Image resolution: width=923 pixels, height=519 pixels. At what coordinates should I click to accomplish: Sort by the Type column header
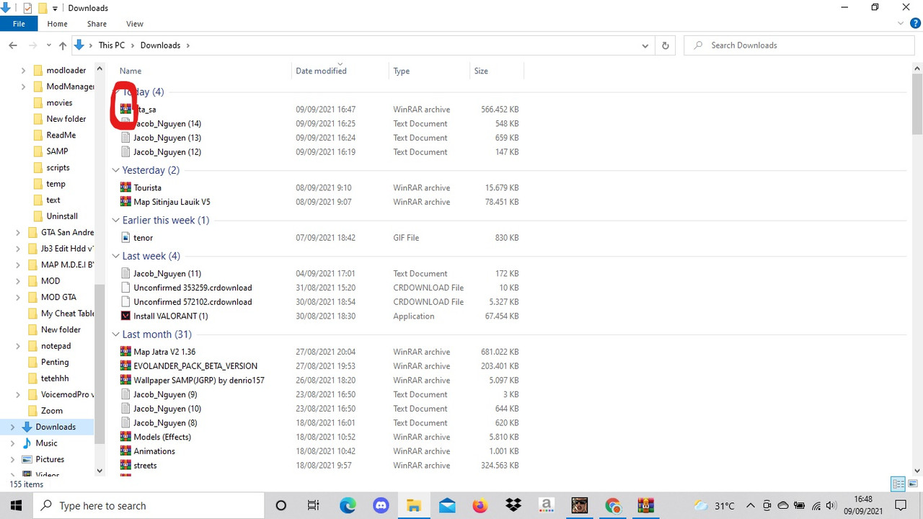(x=402, y=71)
